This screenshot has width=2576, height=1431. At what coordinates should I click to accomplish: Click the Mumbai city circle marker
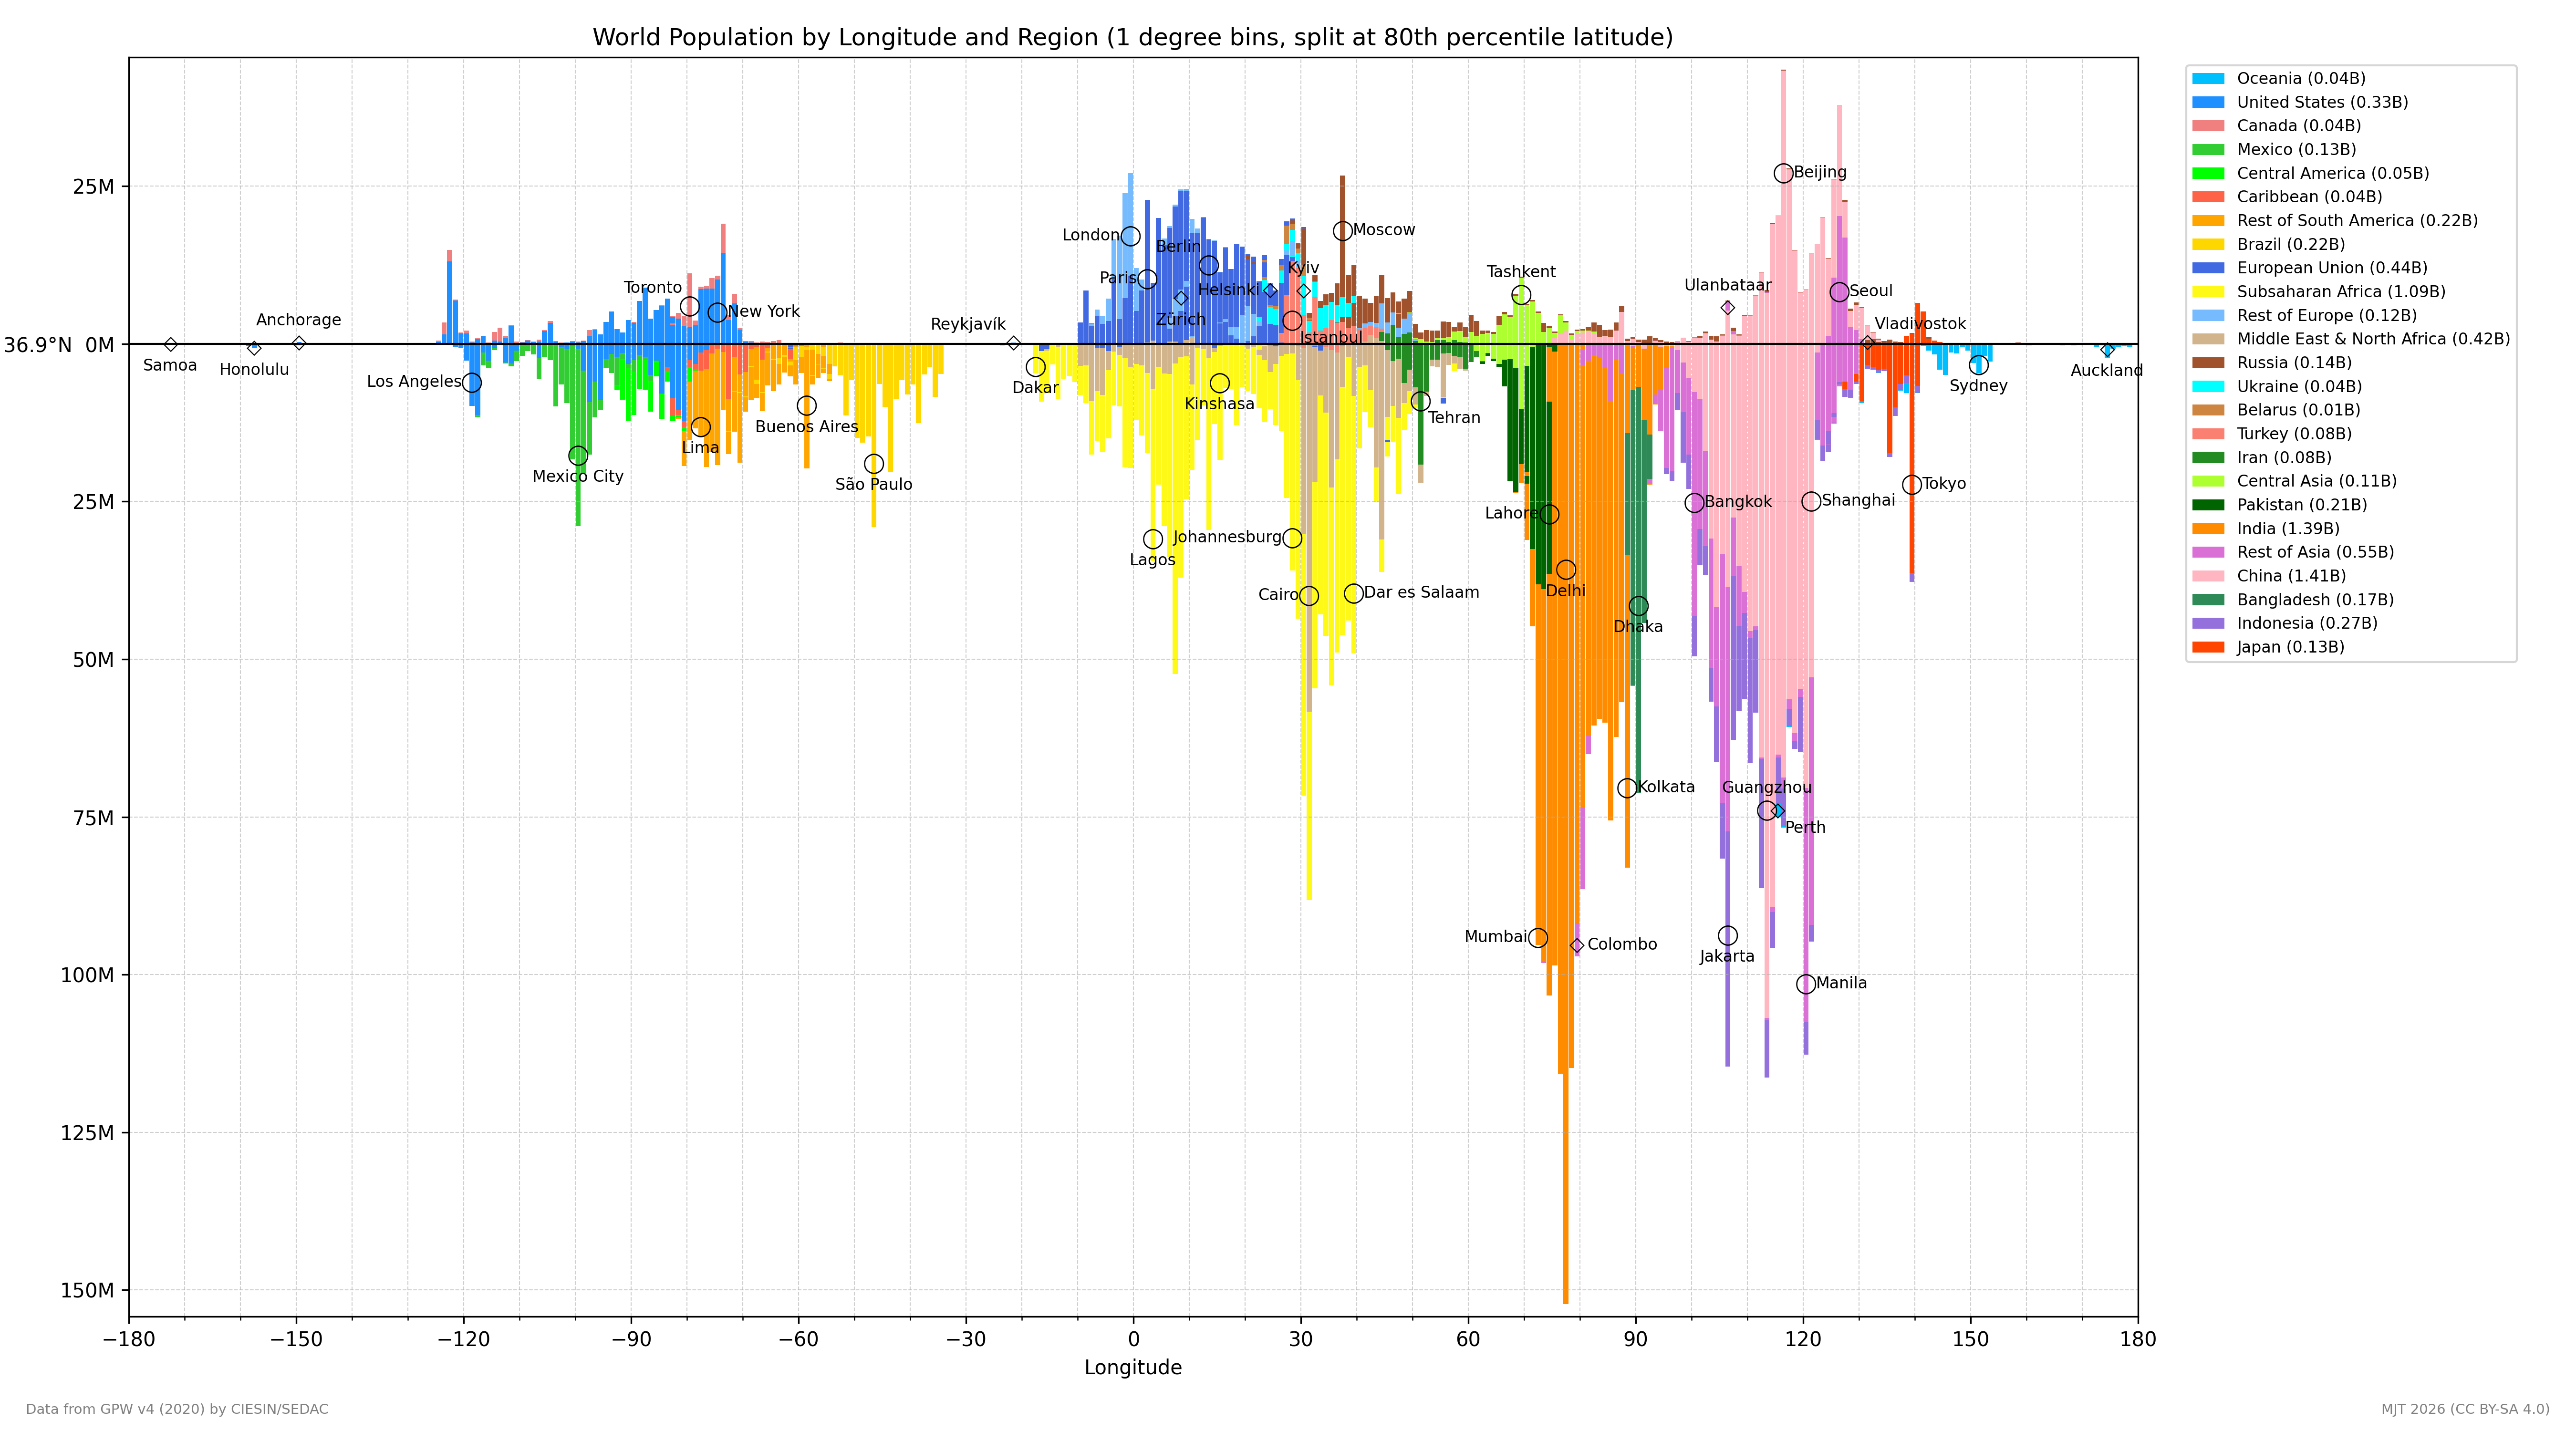(1538, 938)
